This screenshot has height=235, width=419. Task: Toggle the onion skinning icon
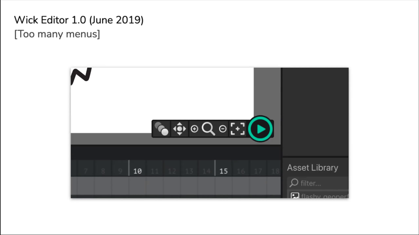pos(161,129)
